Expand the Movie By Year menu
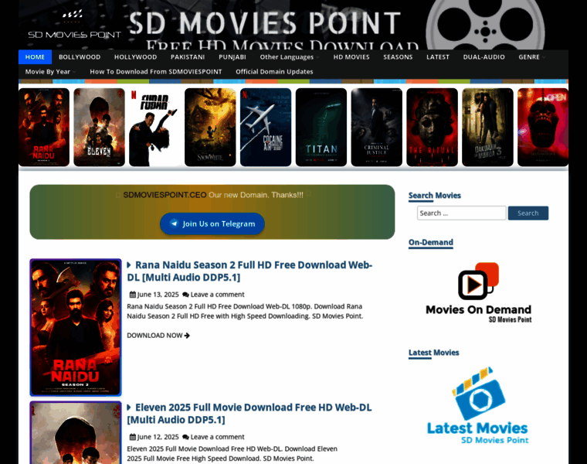 pos(50,72)
